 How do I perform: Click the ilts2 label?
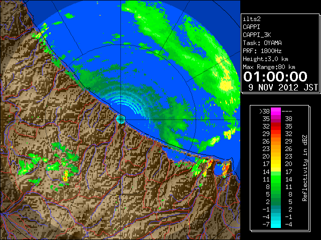pyautogui.click(x=252, y=19)
